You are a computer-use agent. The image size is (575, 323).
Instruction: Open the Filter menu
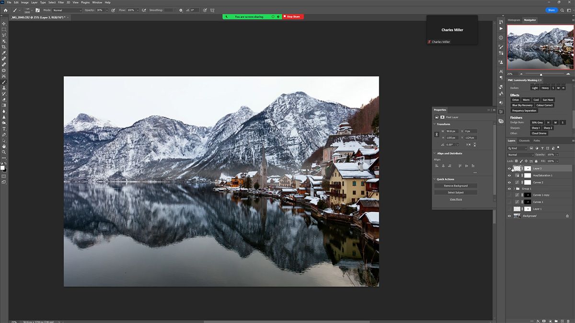tap(61, 2)
